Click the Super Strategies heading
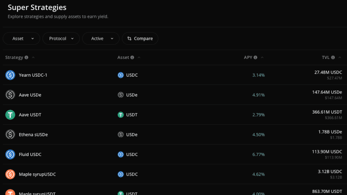The height and width of the screenshot is (195, 347). [37, 7]
